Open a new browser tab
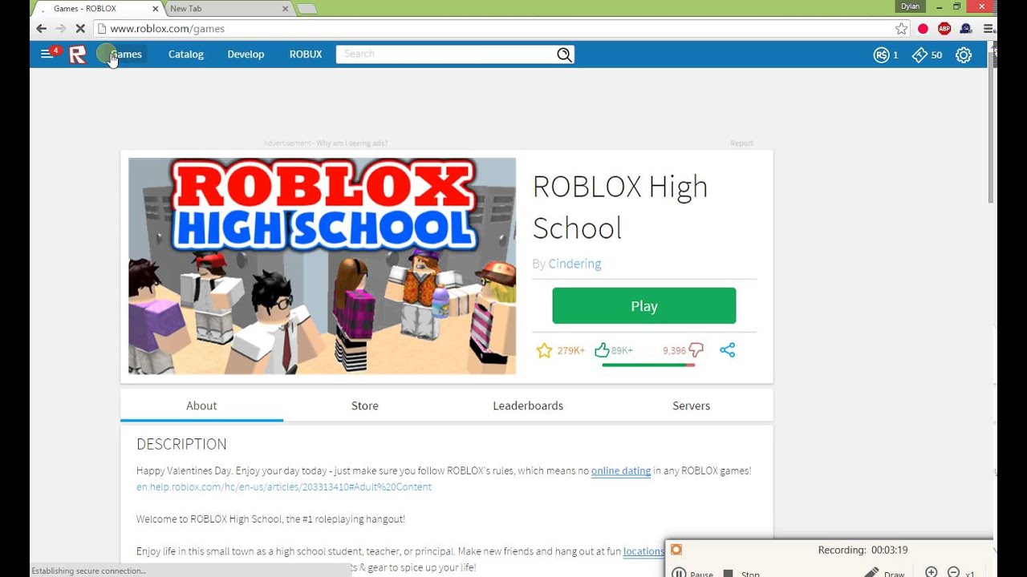 click(307, 9)
